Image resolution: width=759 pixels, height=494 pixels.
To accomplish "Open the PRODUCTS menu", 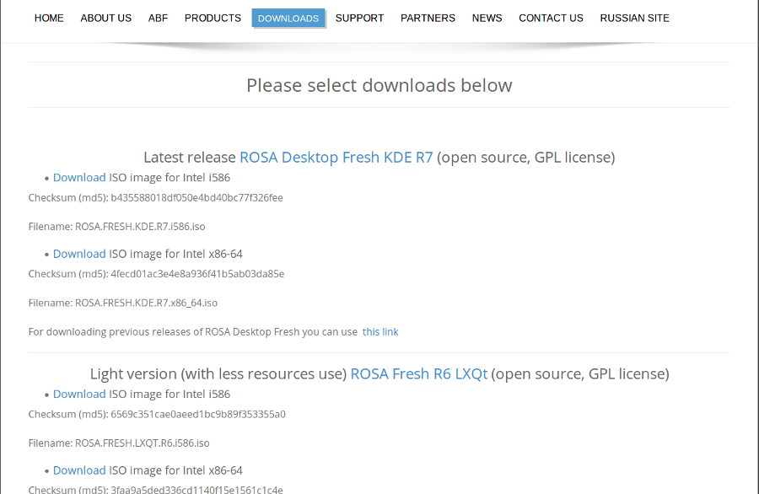I will [213, 18].
